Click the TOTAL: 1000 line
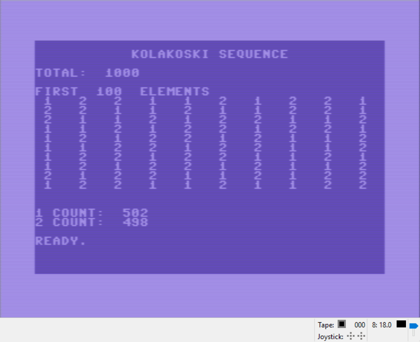This screenshot has height=342, width=420. pyautogui.click(x=87, y=73)
